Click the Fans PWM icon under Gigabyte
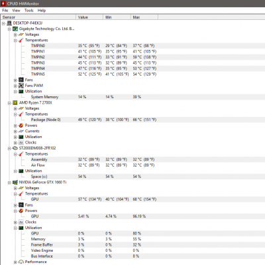 [21, 86]
